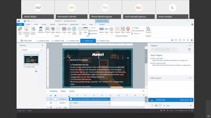211x118 pixels.
Task: Click the Undo arrow in title bar
Action: coord(28,21)
